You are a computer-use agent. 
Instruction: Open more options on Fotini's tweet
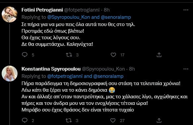point(186,10)
